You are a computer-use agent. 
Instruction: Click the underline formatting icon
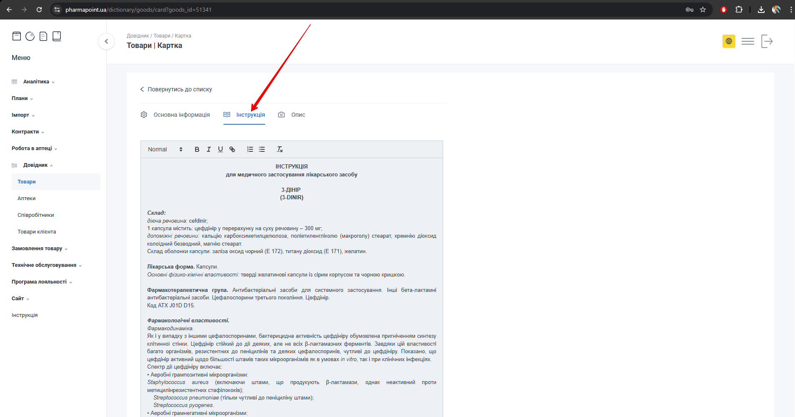[x=220, y=149]
